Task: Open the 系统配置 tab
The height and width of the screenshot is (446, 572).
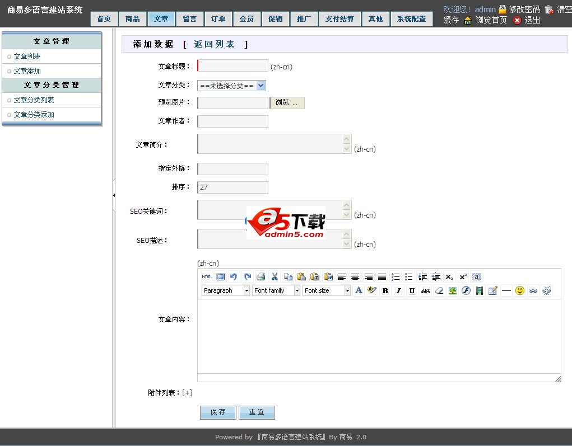Action: coord(411,19)
